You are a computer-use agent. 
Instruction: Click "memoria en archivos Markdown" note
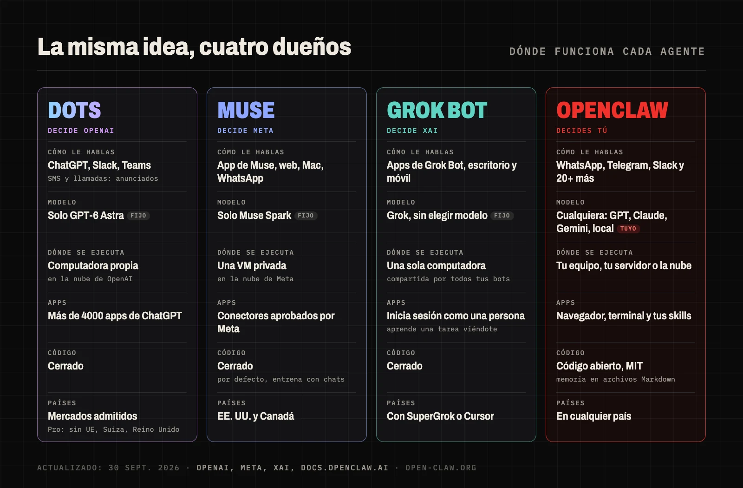(615, 379)
